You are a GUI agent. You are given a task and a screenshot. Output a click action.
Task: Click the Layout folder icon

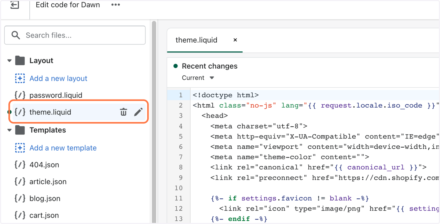point(20,61)
